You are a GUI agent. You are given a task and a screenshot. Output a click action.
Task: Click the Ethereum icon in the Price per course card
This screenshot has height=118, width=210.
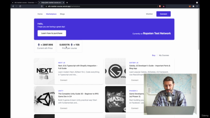coord(72,45)
